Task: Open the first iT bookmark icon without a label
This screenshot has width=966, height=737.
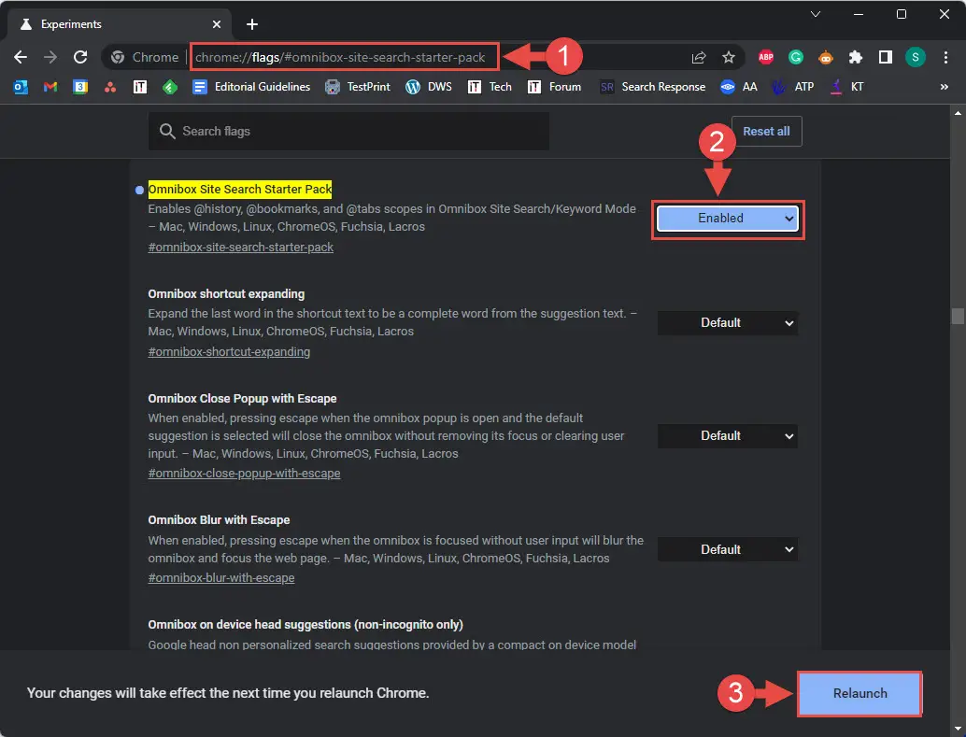Action: pyautogui.click(x=140, y=87)
